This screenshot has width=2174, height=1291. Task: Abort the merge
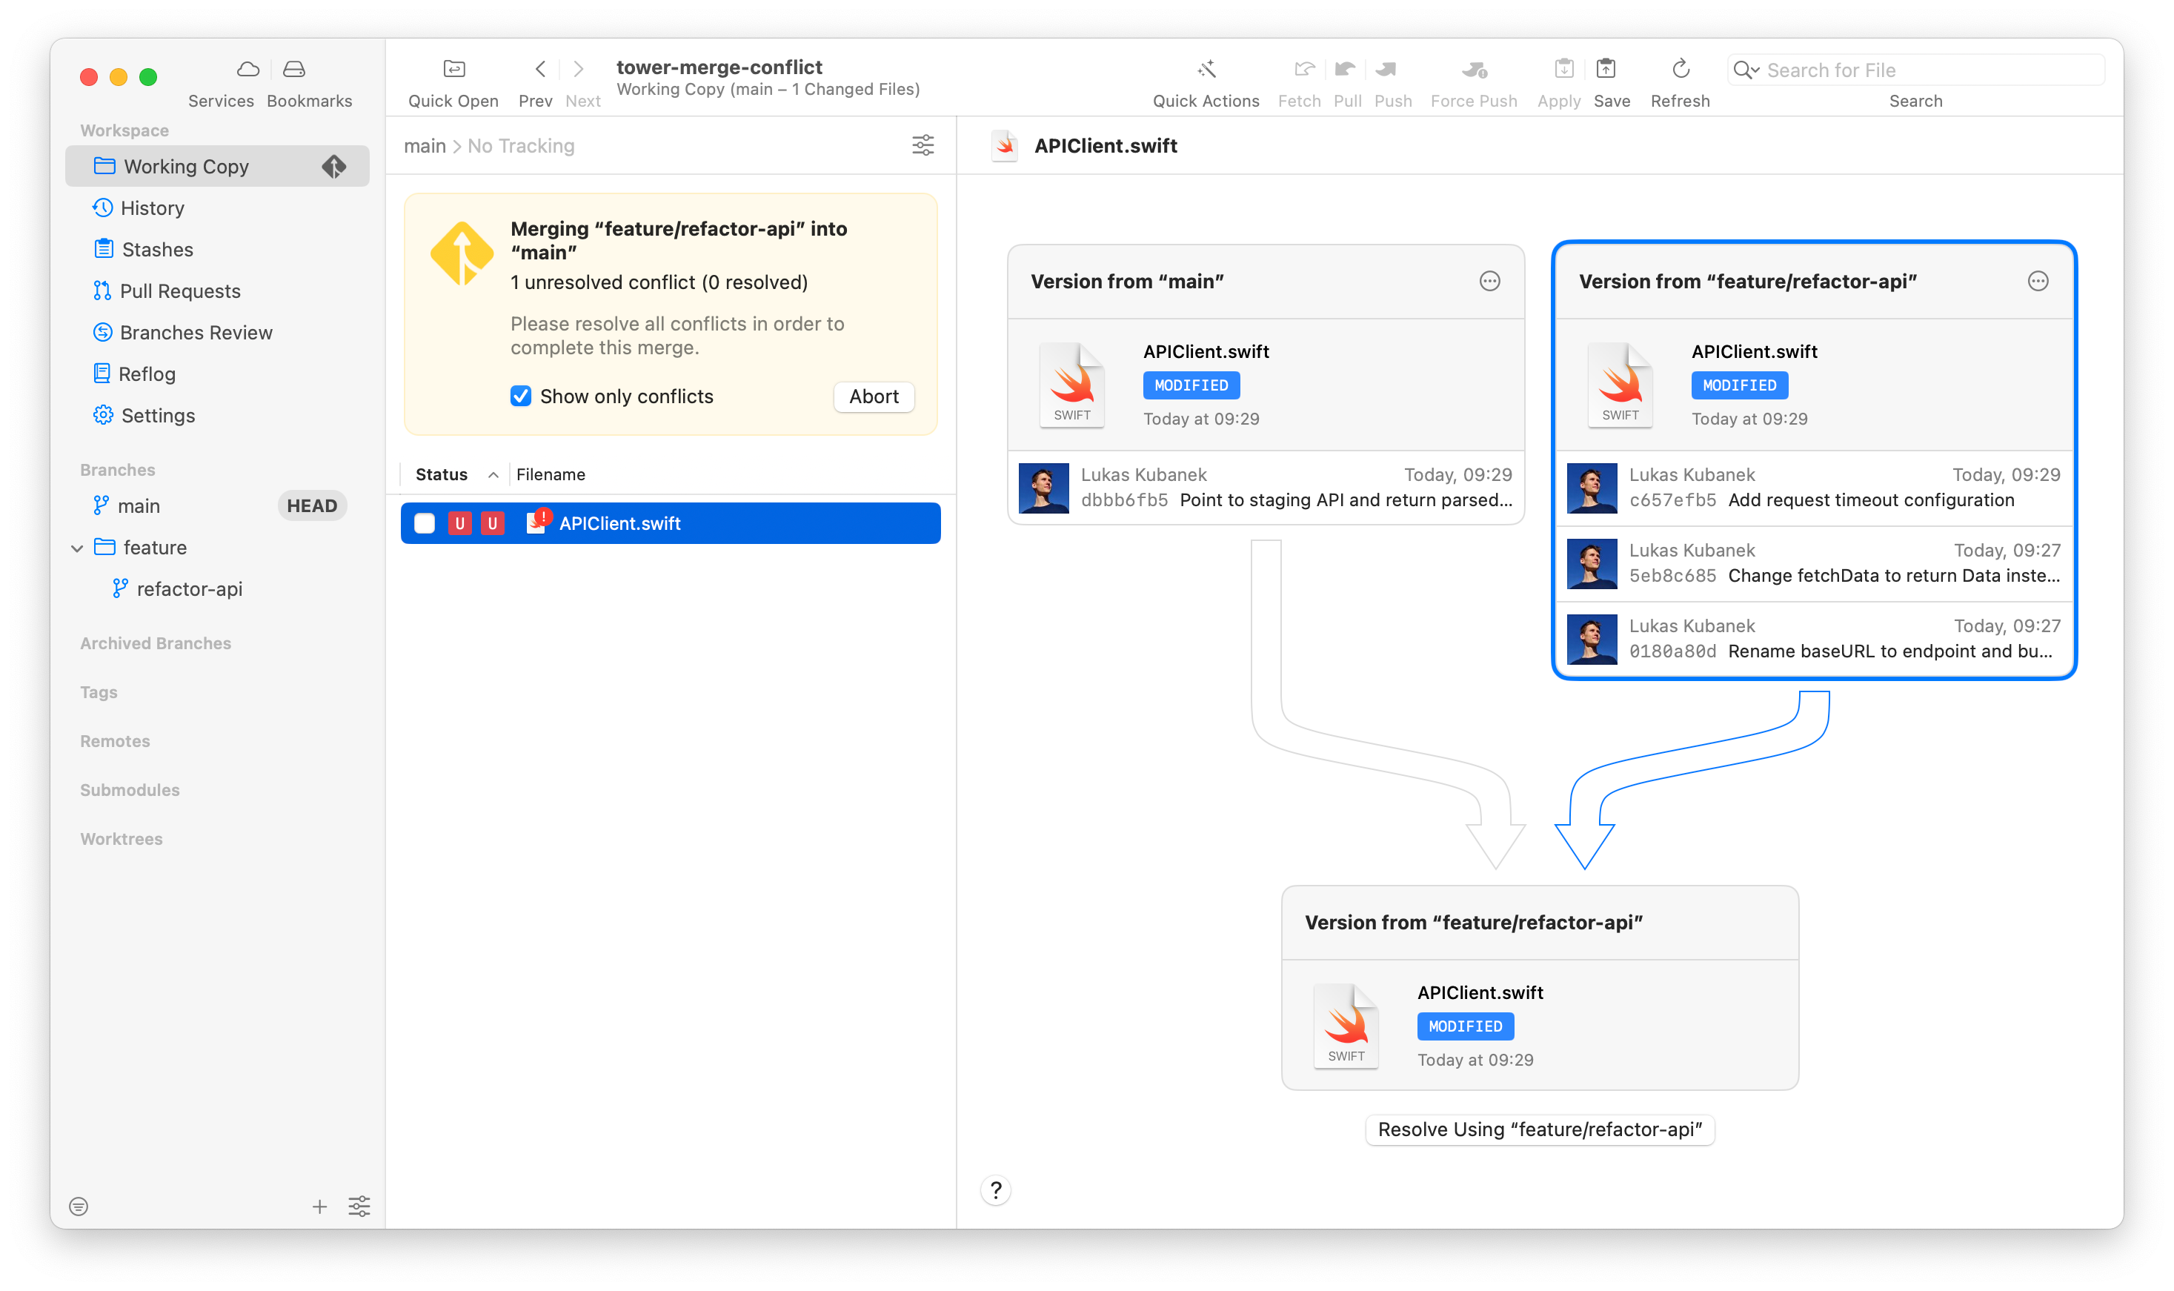(x=873, y=396)
